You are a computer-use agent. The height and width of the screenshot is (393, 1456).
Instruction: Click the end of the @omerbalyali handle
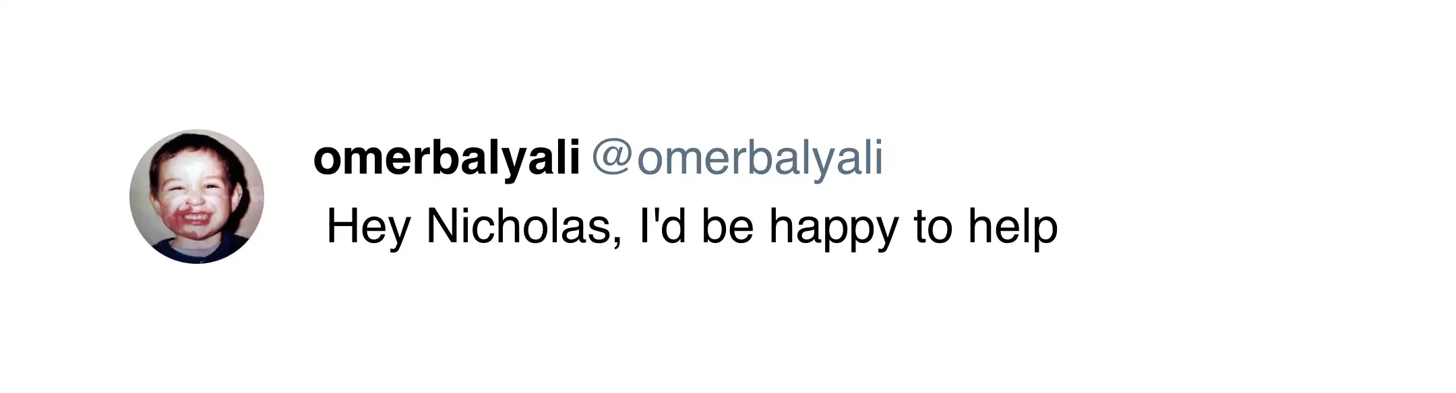click(x=878, y=159)
